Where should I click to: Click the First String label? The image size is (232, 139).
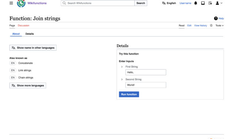[131, 67]
